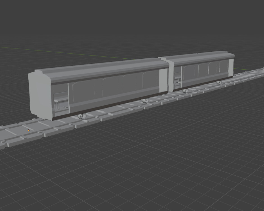This screenshot has width=264, height=211.
Task: Select the rear wagon's wheel assembly
Action: tap(186, 91)
